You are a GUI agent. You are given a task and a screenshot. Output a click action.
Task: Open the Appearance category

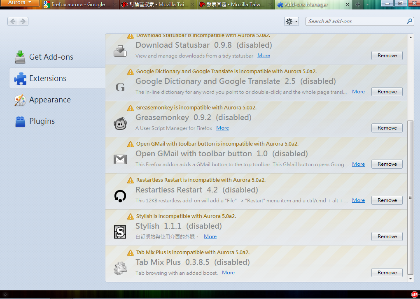(x=57, y=100)
